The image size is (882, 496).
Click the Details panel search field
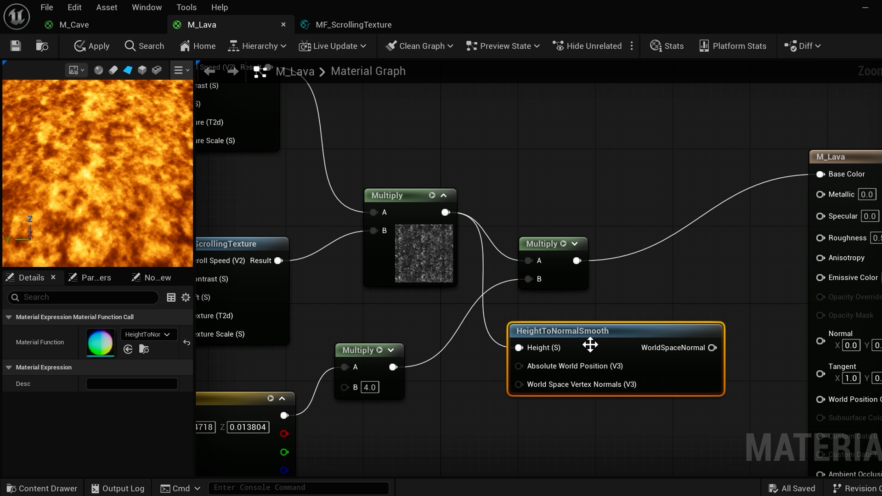click(x=83, y=298)
